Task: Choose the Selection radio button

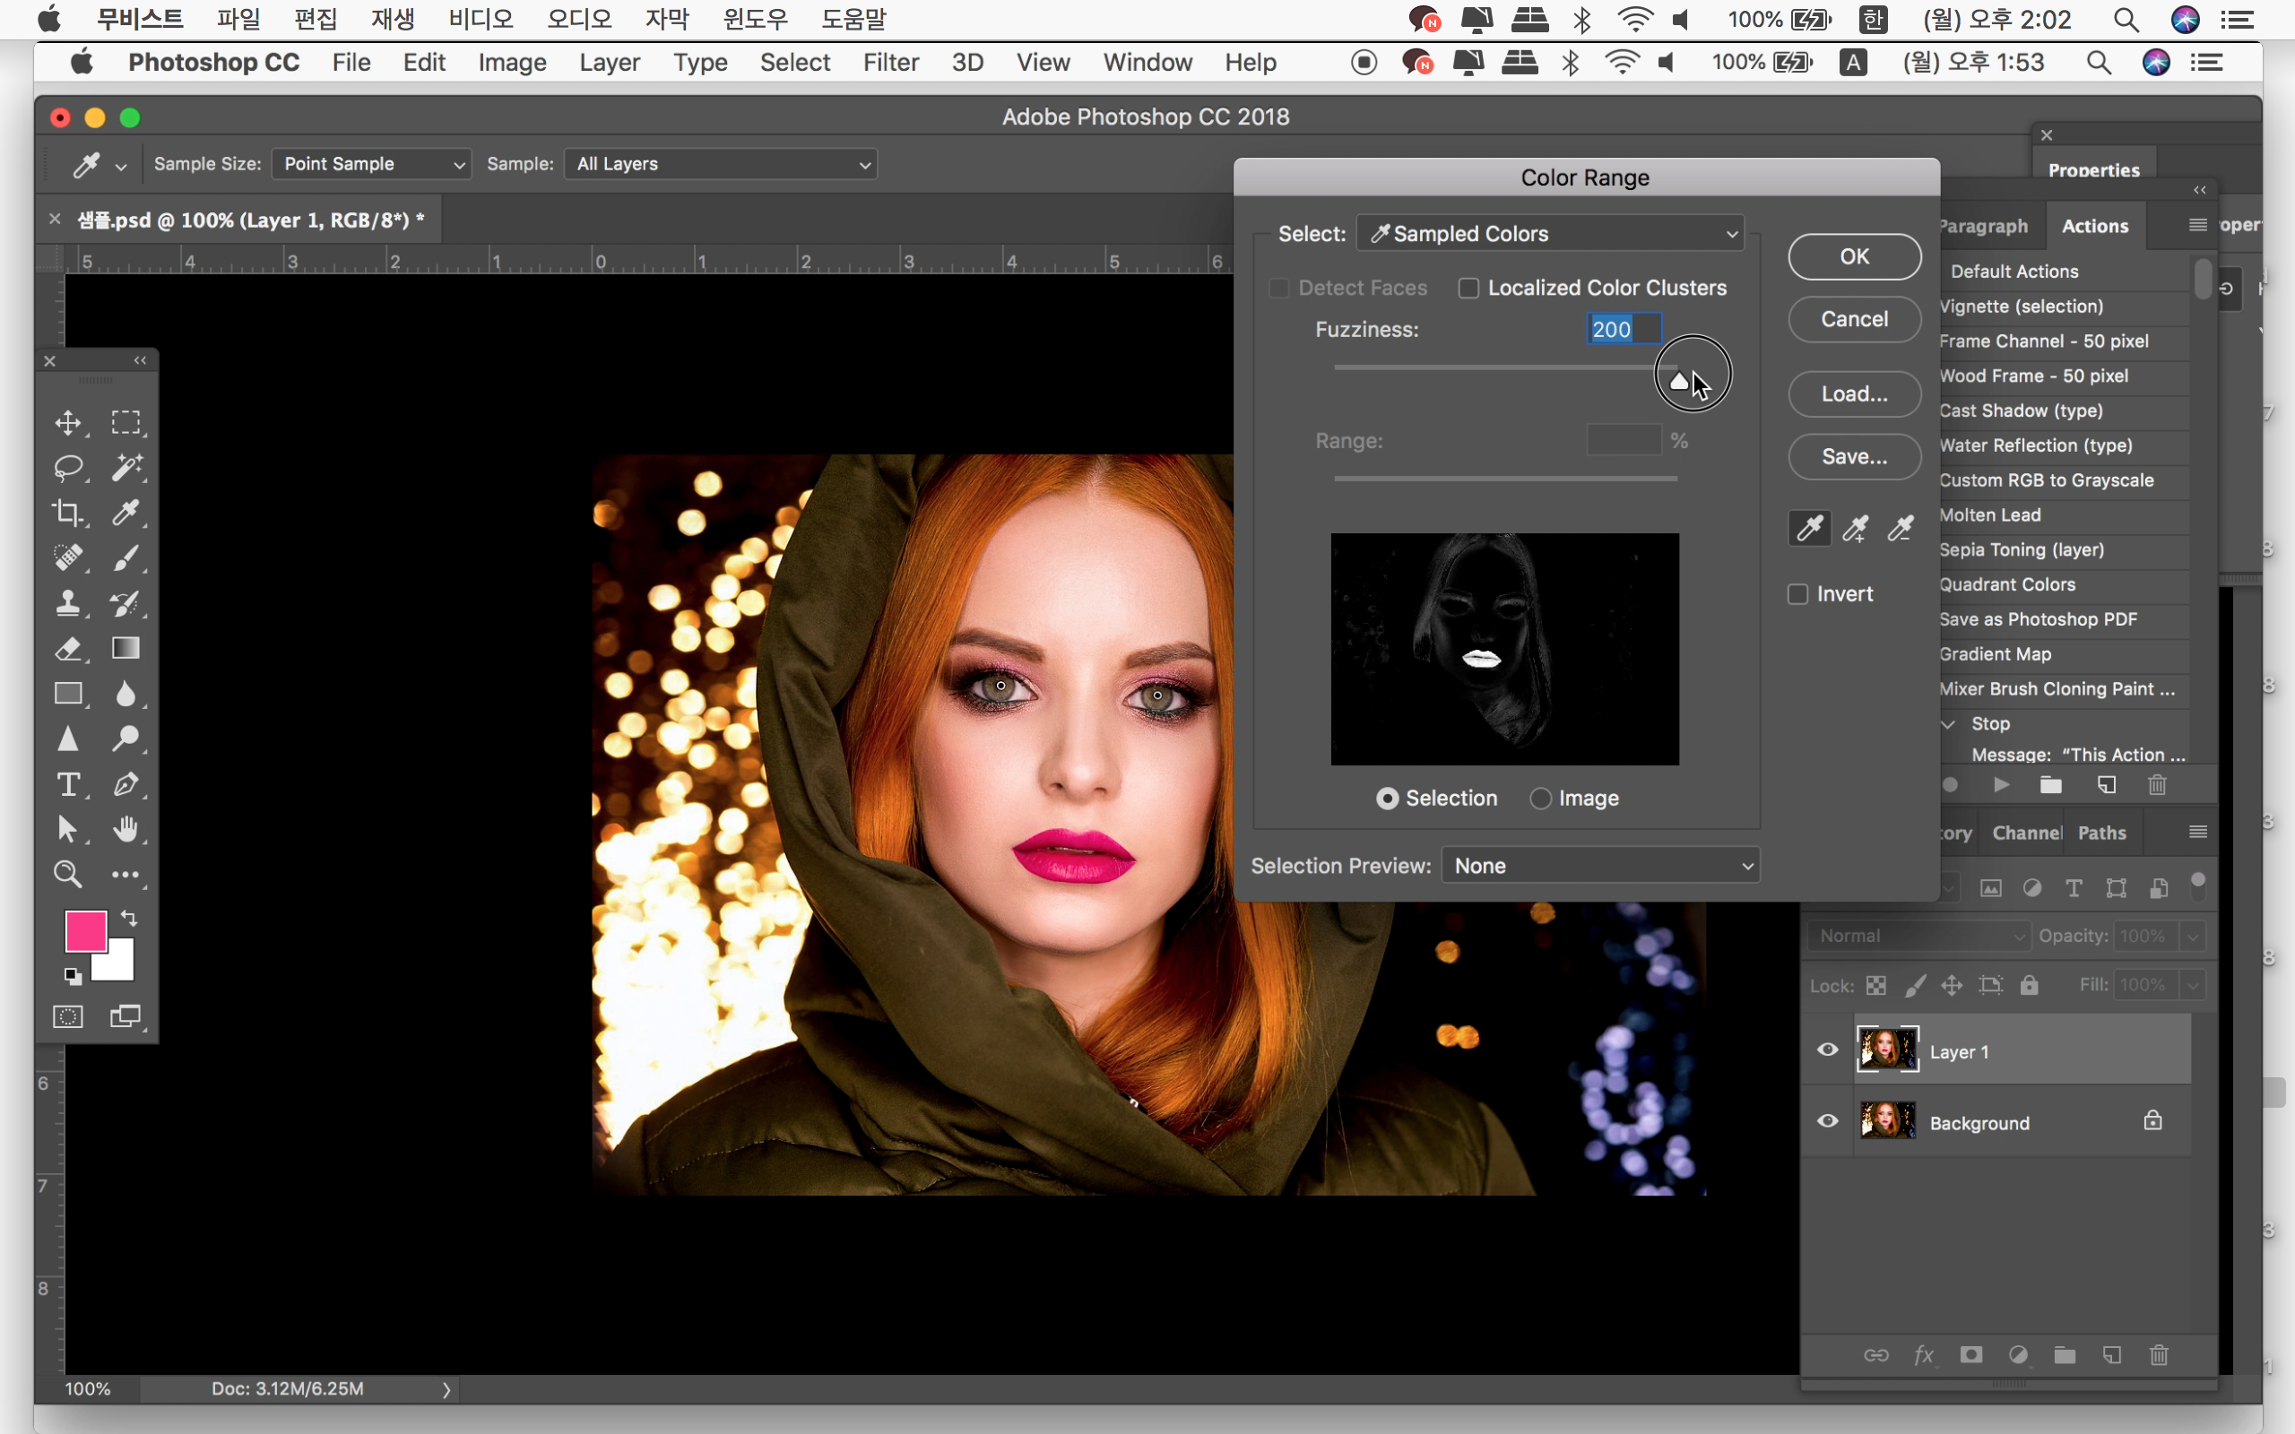Action: 1388,799
